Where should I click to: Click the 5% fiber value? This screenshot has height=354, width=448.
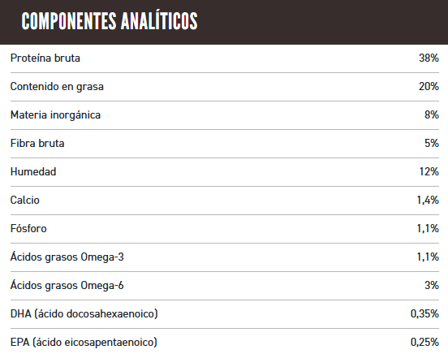432,143
